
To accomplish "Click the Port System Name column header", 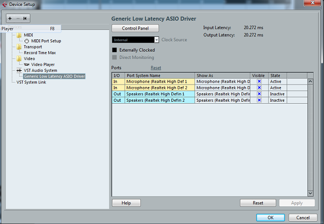I will [x=160, y=76].
